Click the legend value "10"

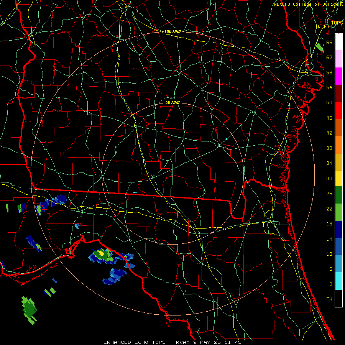coord(329,254)
